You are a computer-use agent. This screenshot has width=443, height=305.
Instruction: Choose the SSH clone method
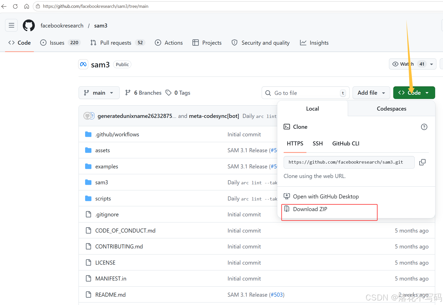(318, 143)
